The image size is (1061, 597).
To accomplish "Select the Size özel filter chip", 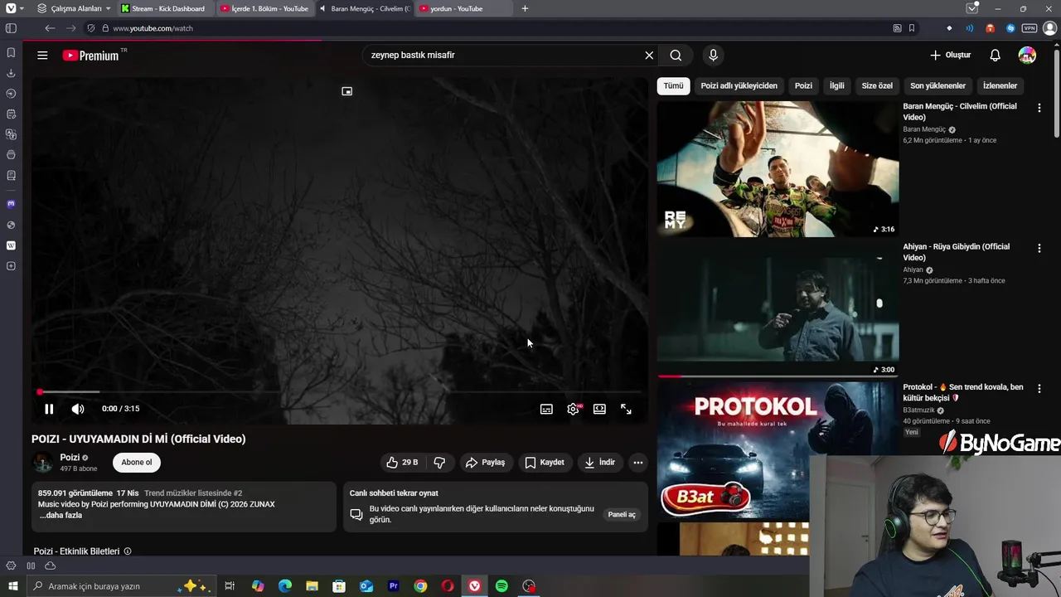I will 877,85.
